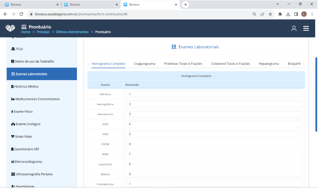The height and width of the screenshot is (189, 320).
Task: Select the Hepatograma tab
Action: [269, 64]
